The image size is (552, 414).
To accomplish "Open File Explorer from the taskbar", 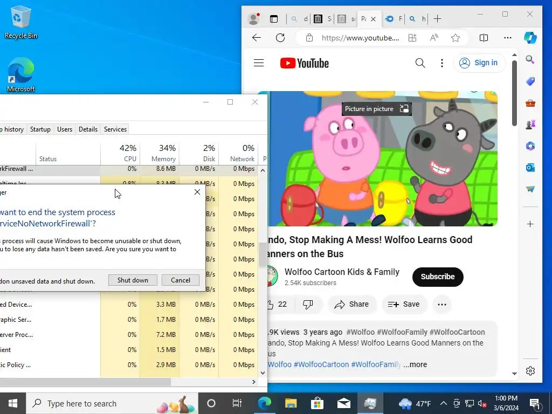I will (x=291, y=403).
